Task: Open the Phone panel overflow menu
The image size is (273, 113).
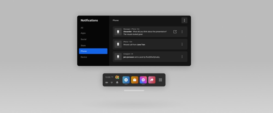Action: click(184, 20)
